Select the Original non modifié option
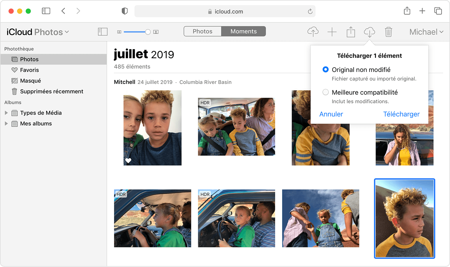Image resolution: width=450 pixels, height=267 pixels. (325, 69)
